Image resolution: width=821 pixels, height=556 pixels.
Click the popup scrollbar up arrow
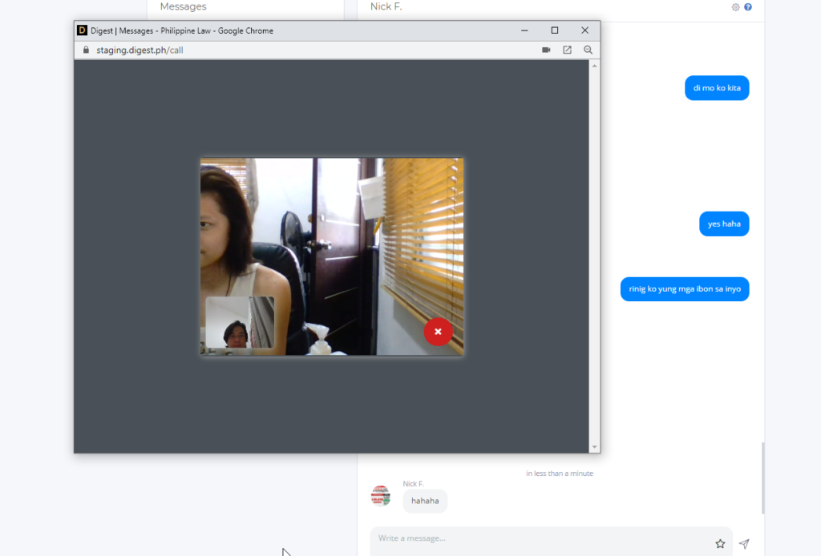594,66
